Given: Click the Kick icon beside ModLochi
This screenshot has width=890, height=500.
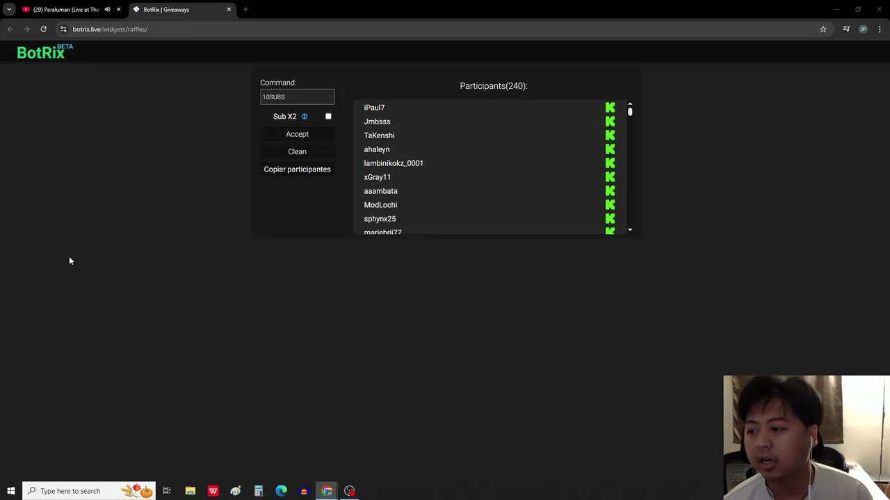Looking at the screenshot, I should click(x=610, y=205).
